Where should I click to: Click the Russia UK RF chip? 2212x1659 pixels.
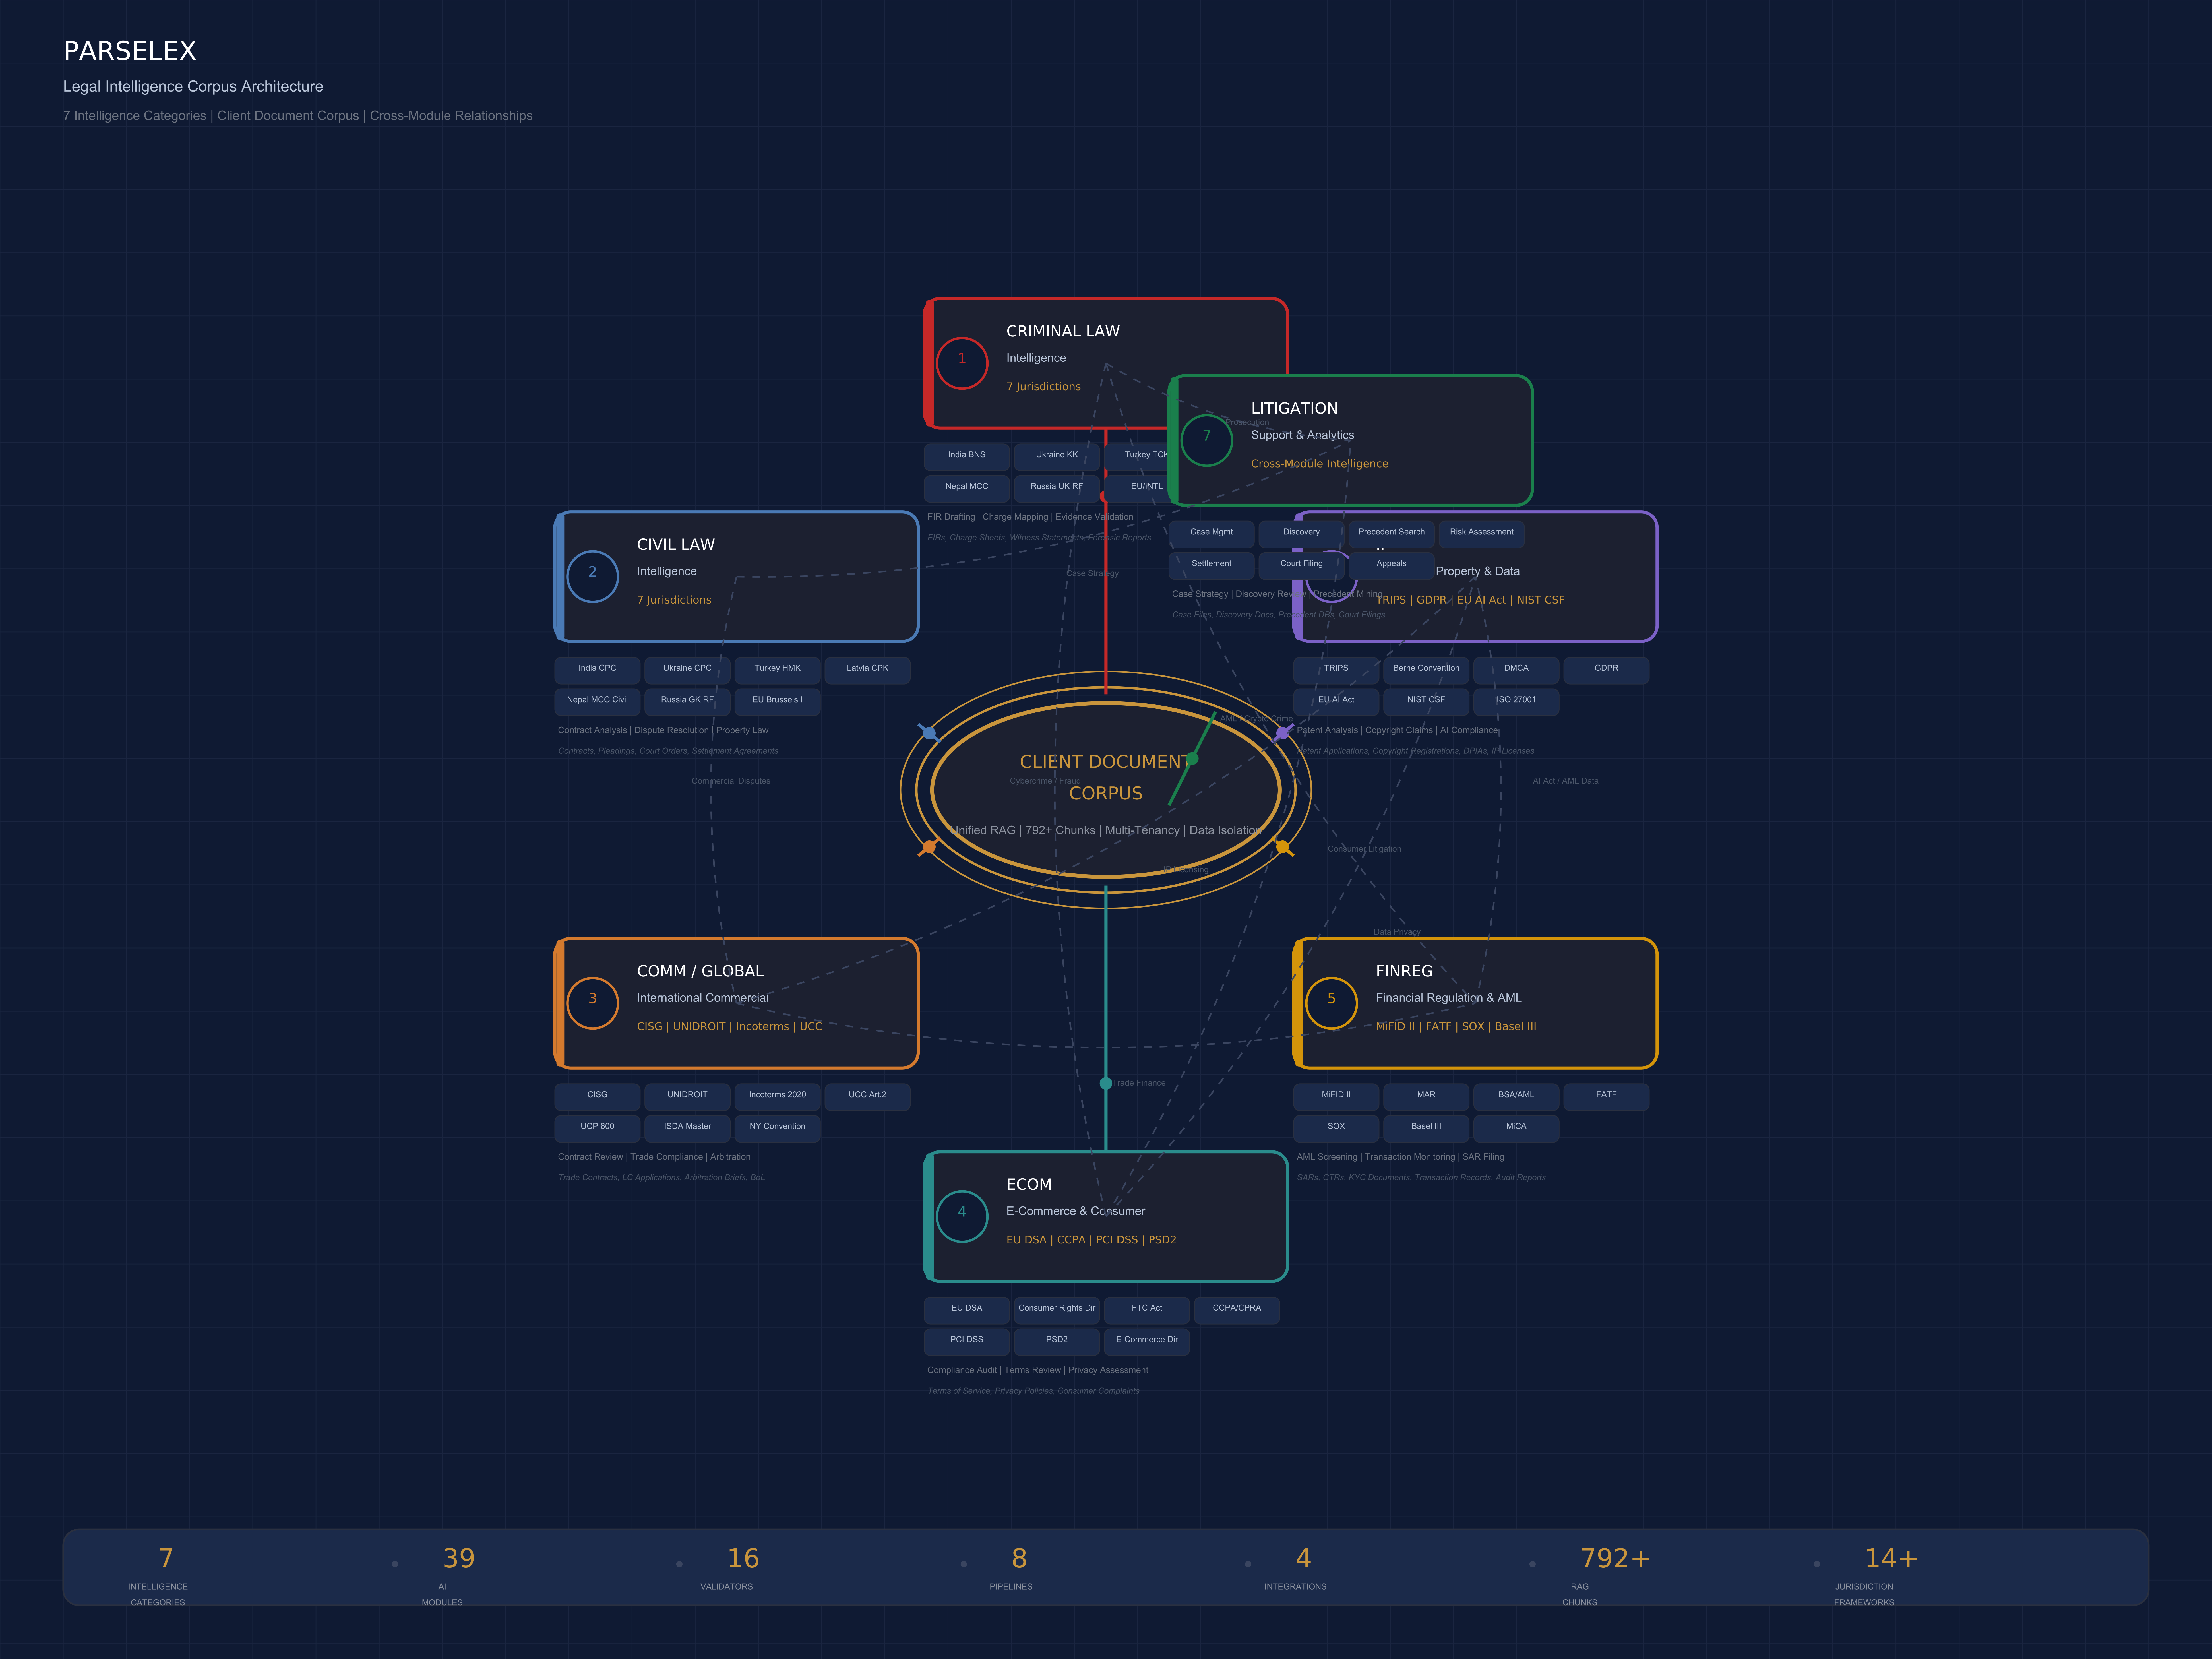click(1057, 489)
